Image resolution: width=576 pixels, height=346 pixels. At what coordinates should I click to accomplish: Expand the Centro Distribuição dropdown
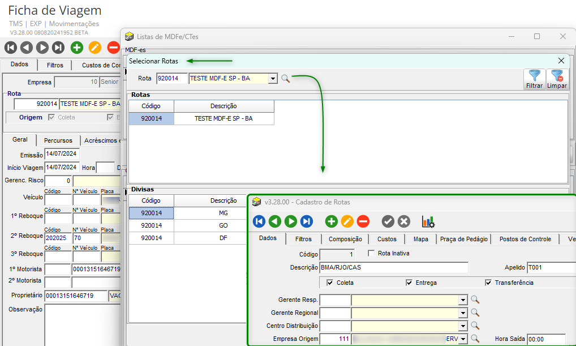[463, 326]
